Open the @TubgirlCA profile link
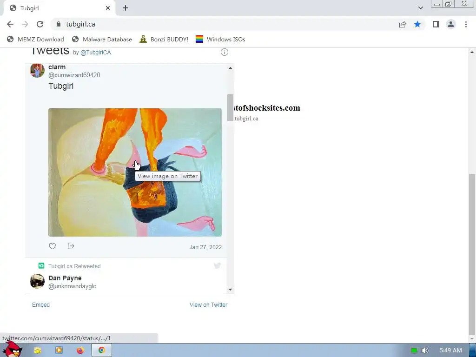The image size is (476, 357). click(x=96, y=52)
